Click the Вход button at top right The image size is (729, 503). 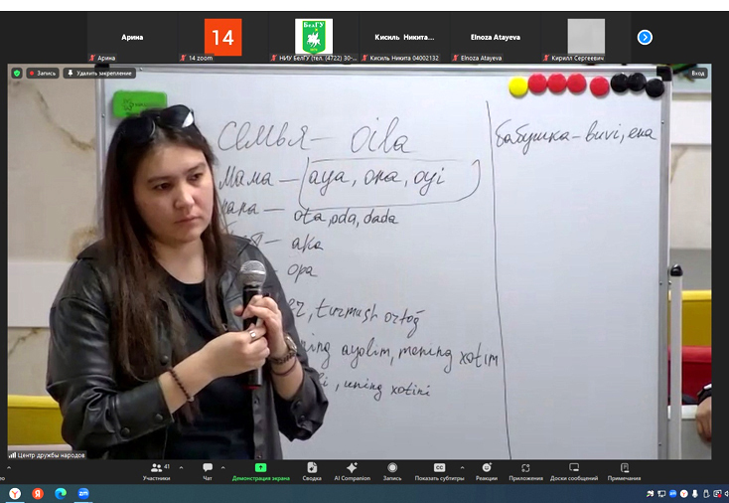(696, 73)
